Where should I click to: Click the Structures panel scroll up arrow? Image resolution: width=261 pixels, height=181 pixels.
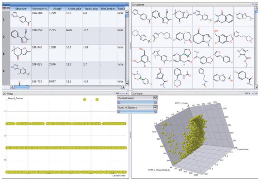click(x=256, y=8)
